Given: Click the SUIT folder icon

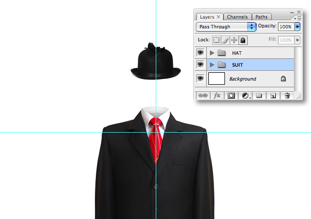Looking at the screenshot, I should click(221, 65).
